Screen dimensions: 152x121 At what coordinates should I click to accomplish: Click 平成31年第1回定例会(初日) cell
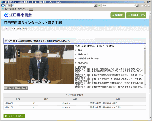[118, 103]
